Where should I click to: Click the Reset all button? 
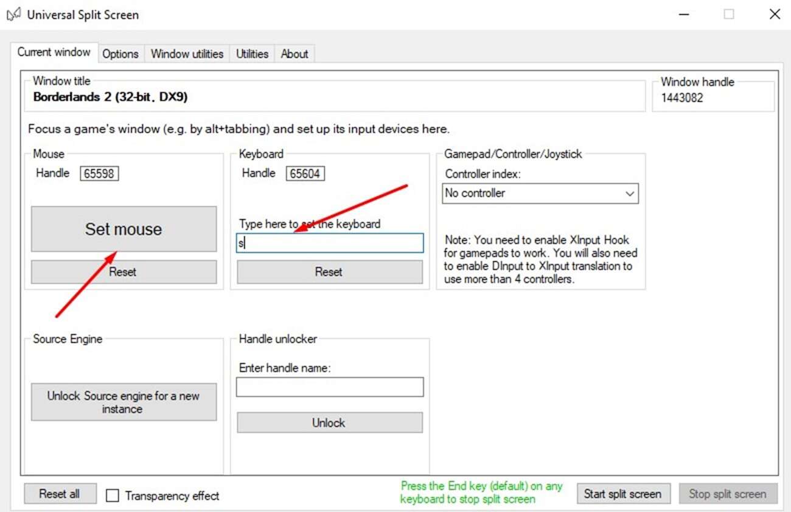(x=60, y=494)
